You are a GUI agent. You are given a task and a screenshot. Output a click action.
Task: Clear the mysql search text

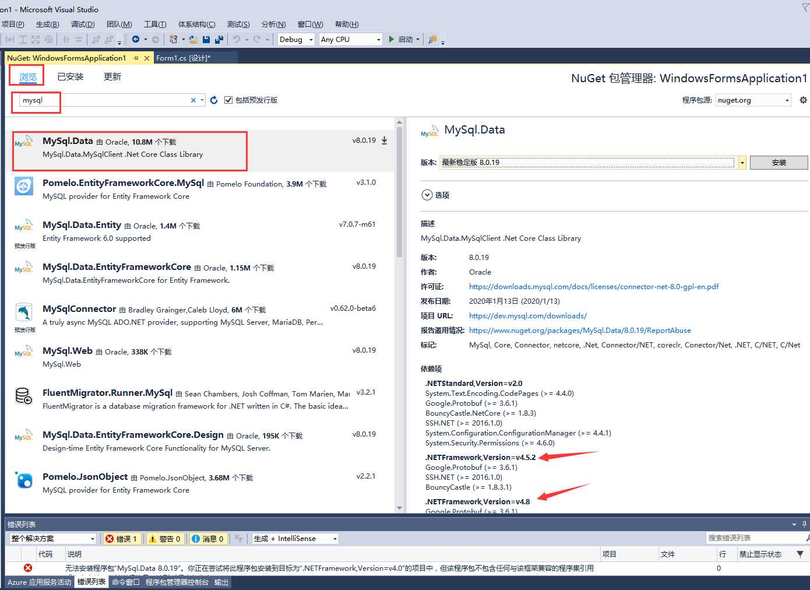193,100
